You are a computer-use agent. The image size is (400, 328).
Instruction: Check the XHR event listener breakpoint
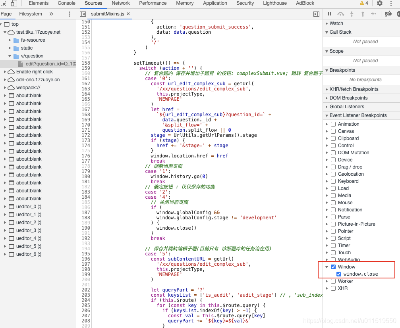[333, 288]
